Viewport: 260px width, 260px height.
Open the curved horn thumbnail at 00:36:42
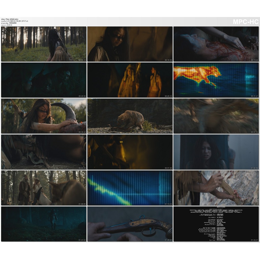44,116
